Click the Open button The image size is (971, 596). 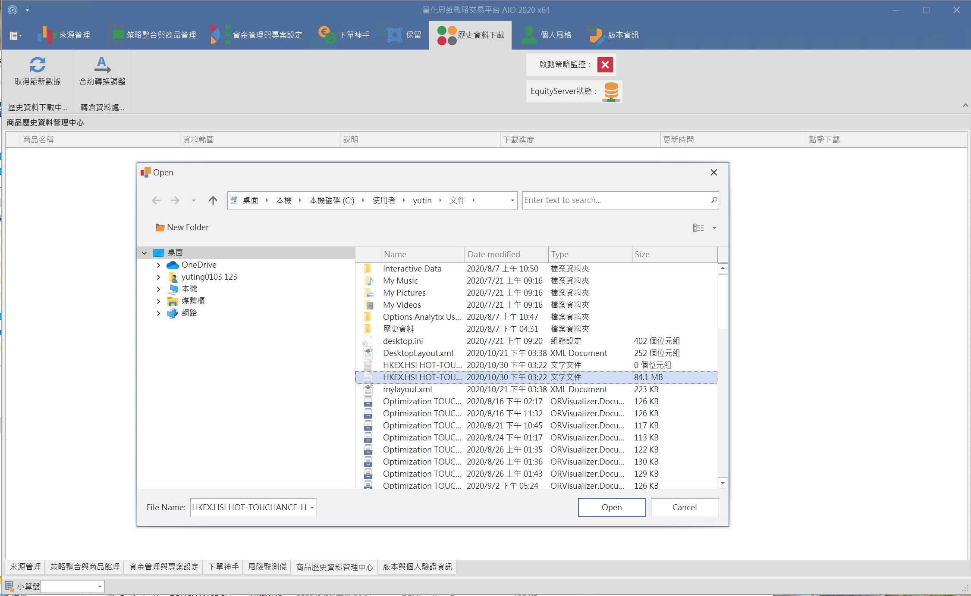pos(611,507)
